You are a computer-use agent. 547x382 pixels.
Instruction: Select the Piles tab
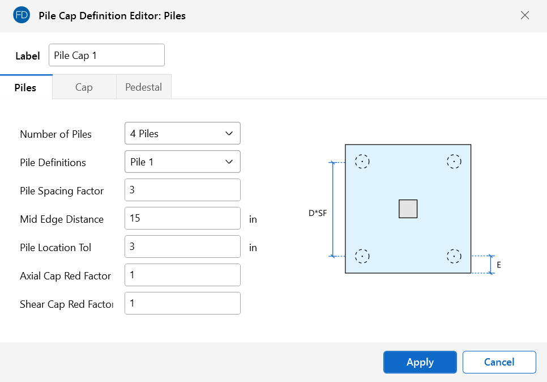pos(25,87)
